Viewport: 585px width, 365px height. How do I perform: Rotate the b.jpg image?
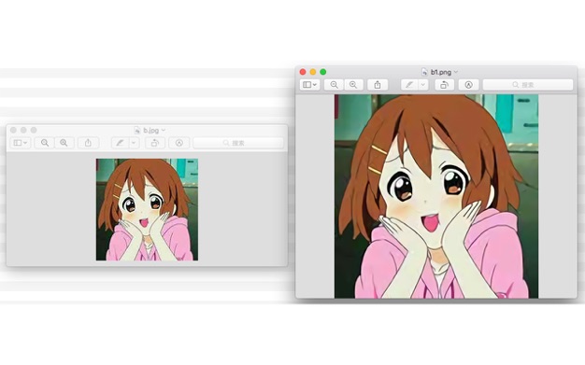155,143
